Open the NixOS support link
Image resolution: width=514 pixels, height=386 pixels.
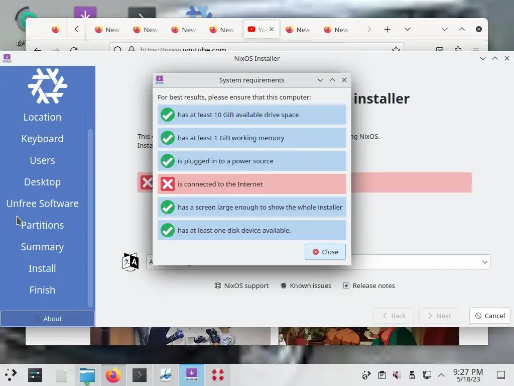(241, 285)
